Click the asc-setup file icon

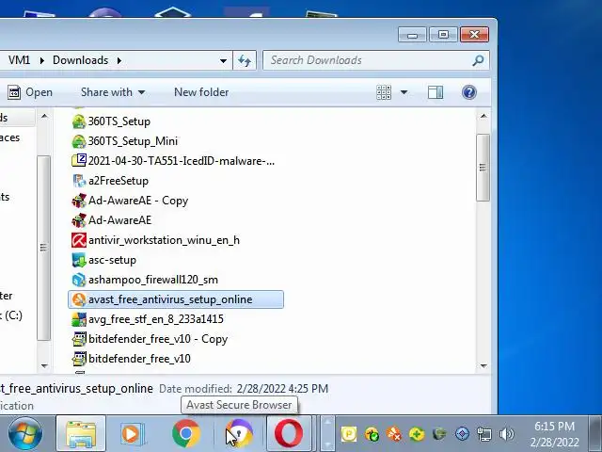[79, 260]
